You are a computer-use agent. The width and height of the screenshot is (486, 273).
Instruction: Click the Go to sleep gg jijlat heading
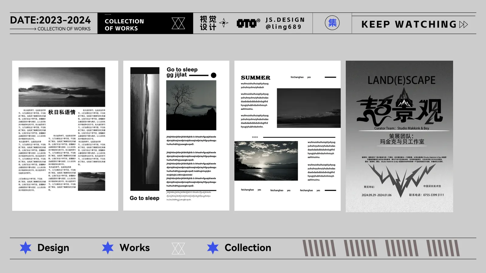(x=182, y=72)
